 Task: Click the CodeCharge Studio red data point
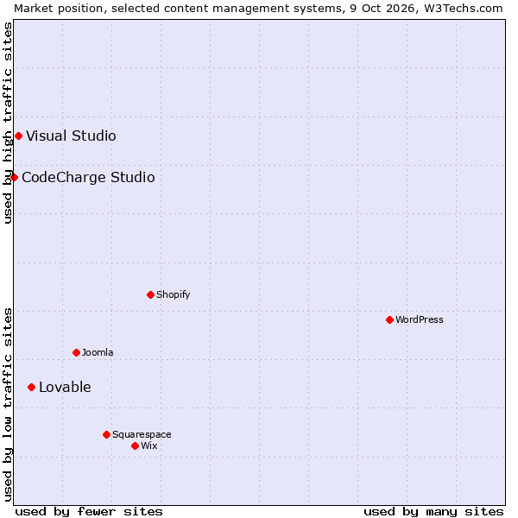coord(14,177)
